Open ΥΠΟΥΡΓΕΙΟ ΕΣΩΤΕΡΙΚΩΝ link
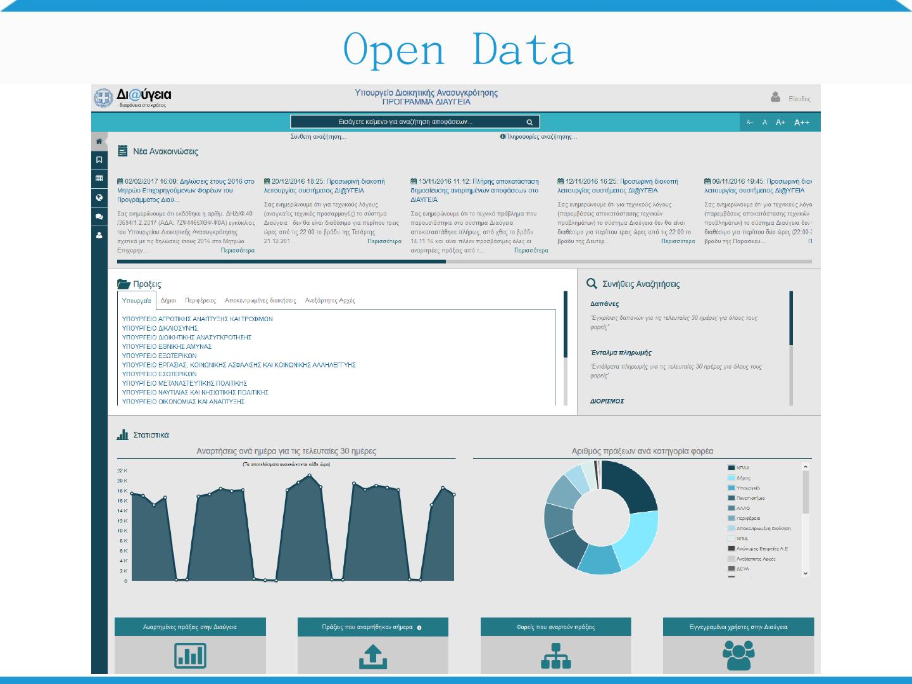The height and width of the screenshot is (684, 912). pos(160,374)
